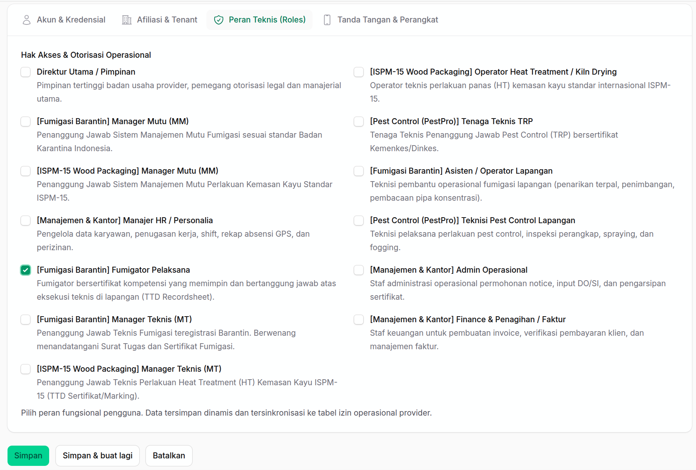The height and width of the screenshot is (470, 696).
Task: Click helper text 'Pilih peran fungsional pengguna'
Action: tap(226, 413)
